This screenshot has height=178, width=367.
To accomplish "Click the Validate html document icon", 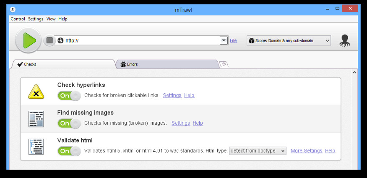I will (x=36, y=147).
